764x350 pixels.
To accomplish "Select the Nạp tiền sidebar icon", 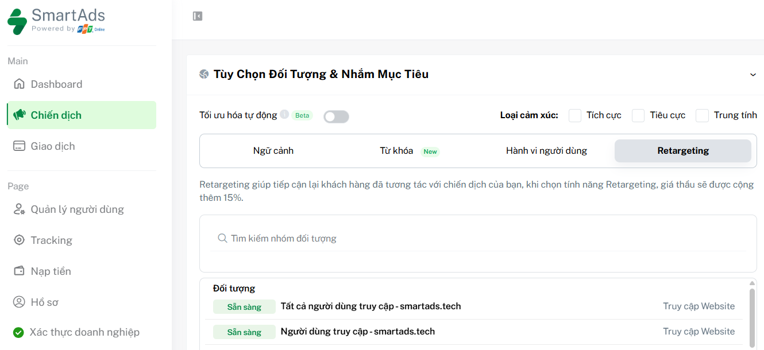I will [x=18, y=271].
